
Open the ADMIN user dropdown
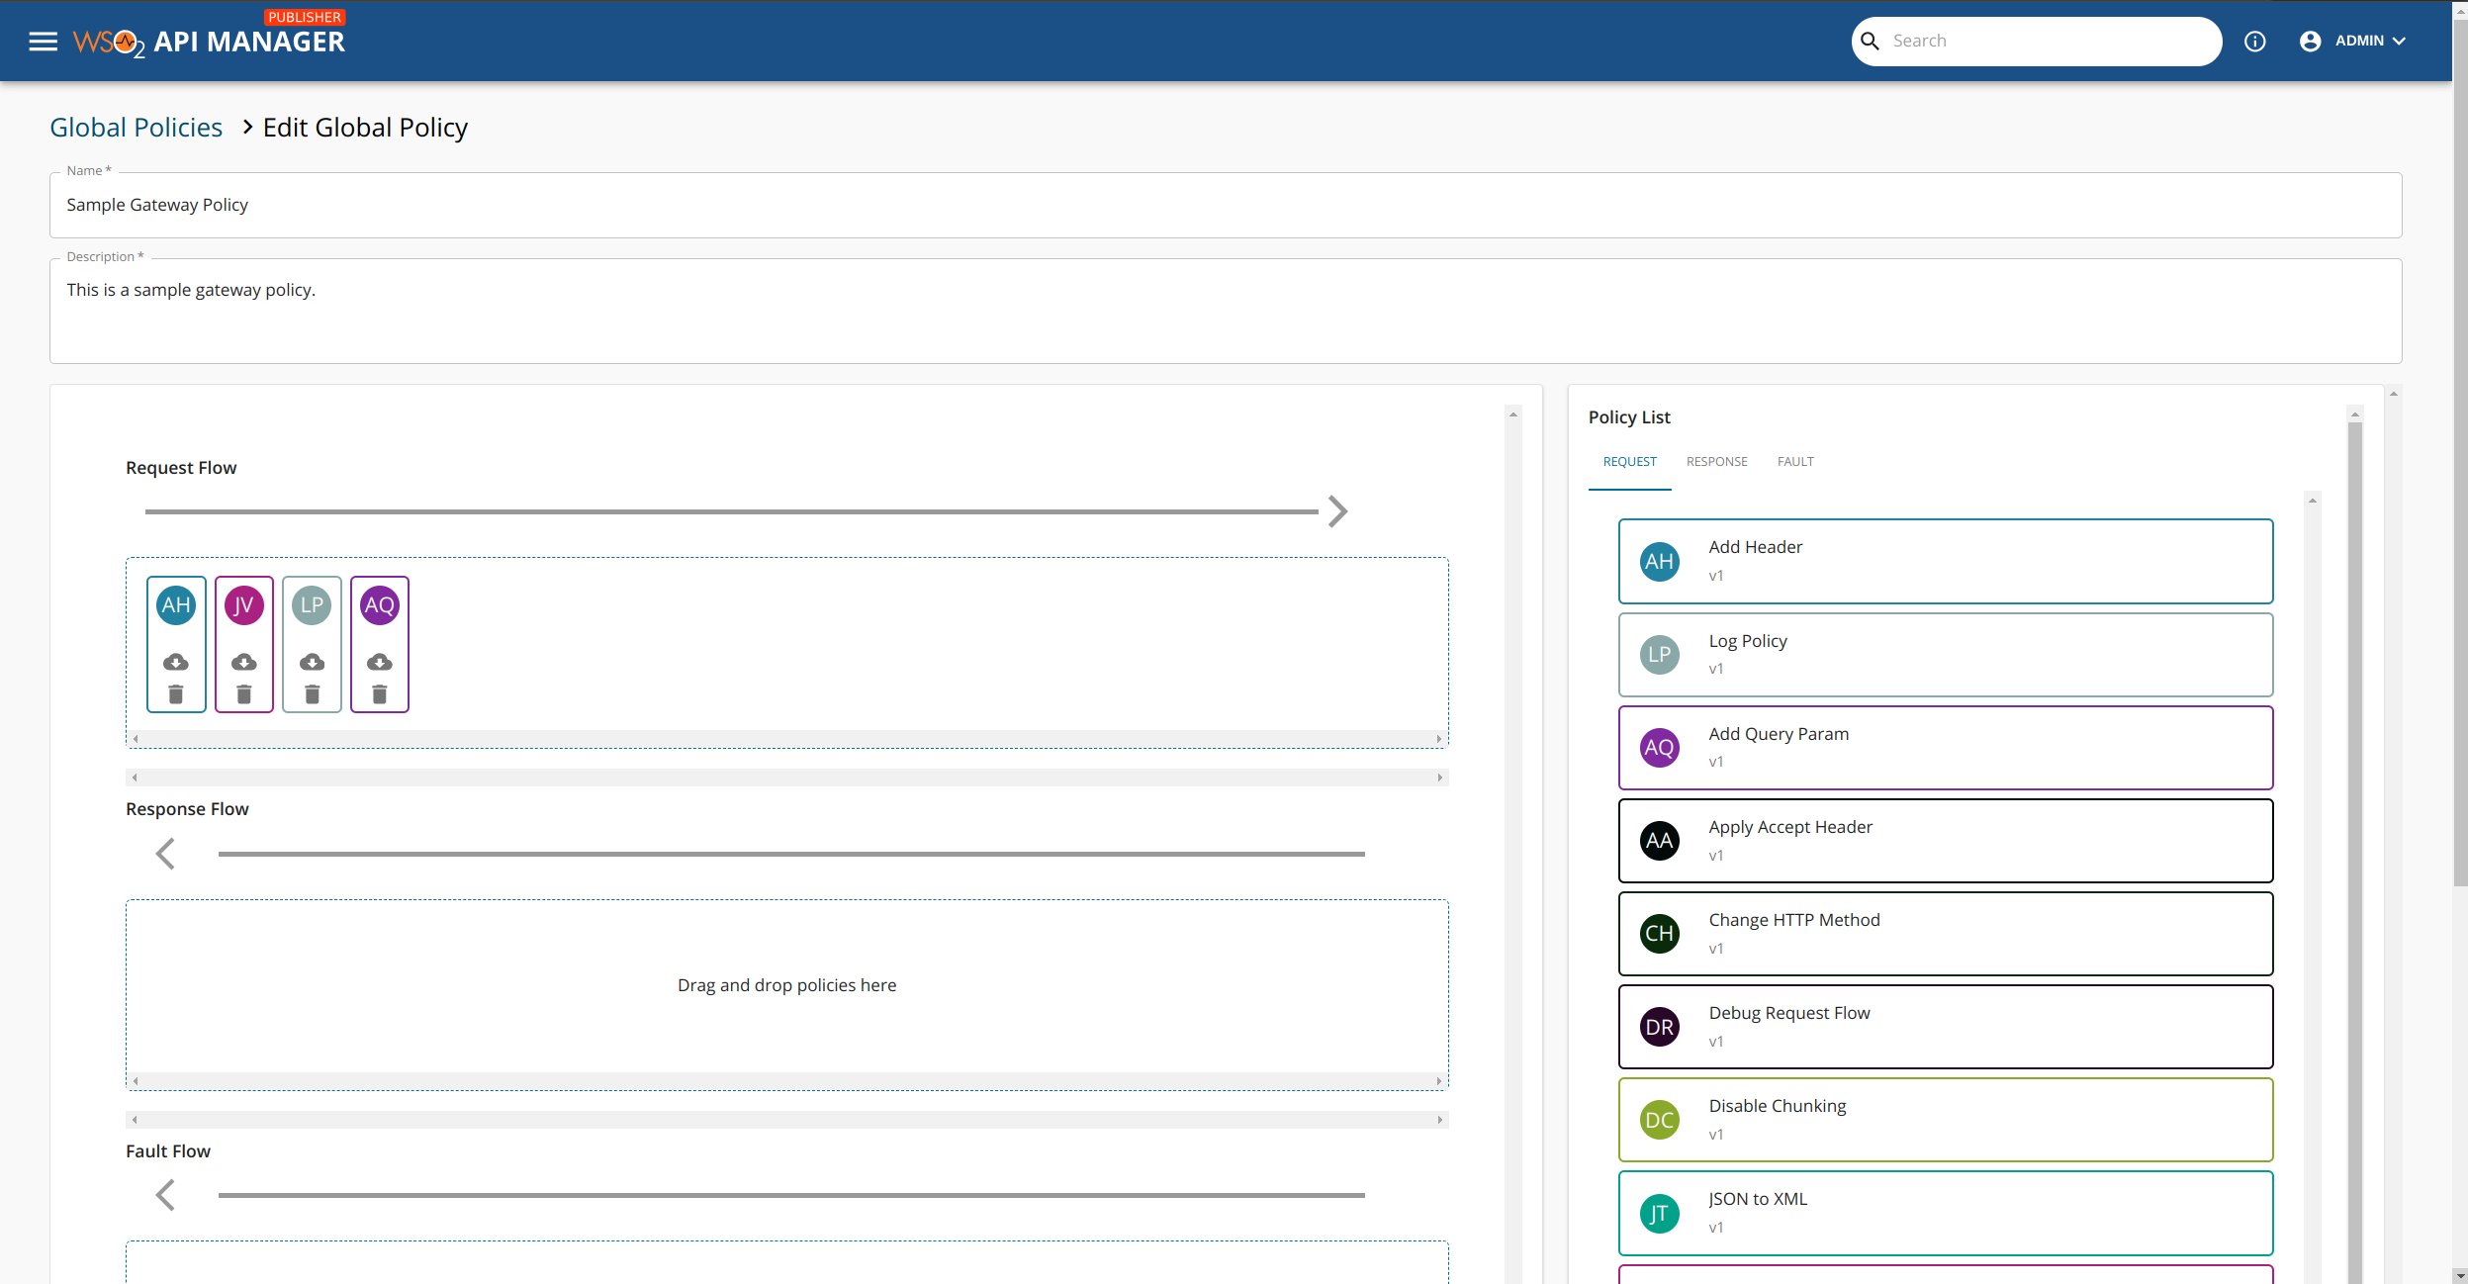pos(2360,42)
